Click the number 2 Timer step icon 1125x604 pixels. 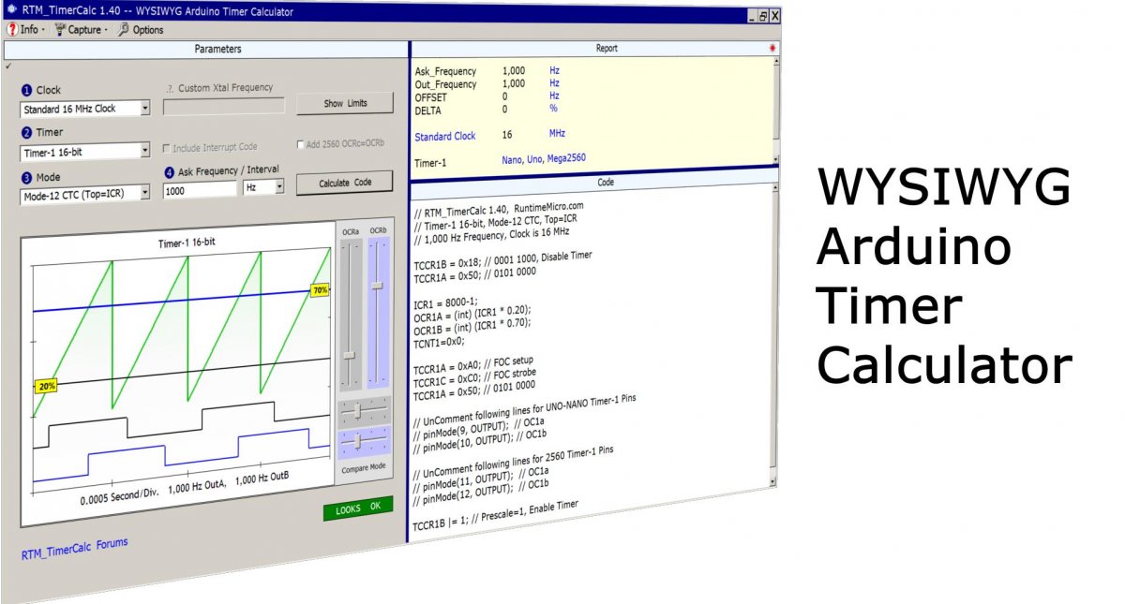coord(27,132)
